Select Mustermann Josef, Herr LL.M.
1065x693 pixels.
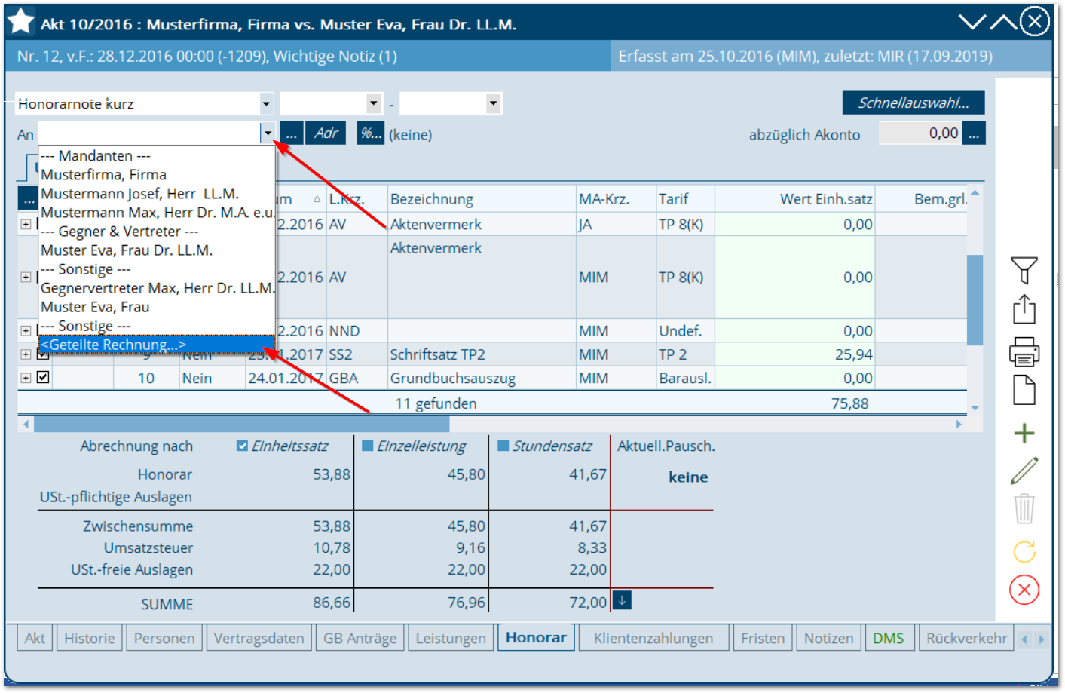coord(157,193)
